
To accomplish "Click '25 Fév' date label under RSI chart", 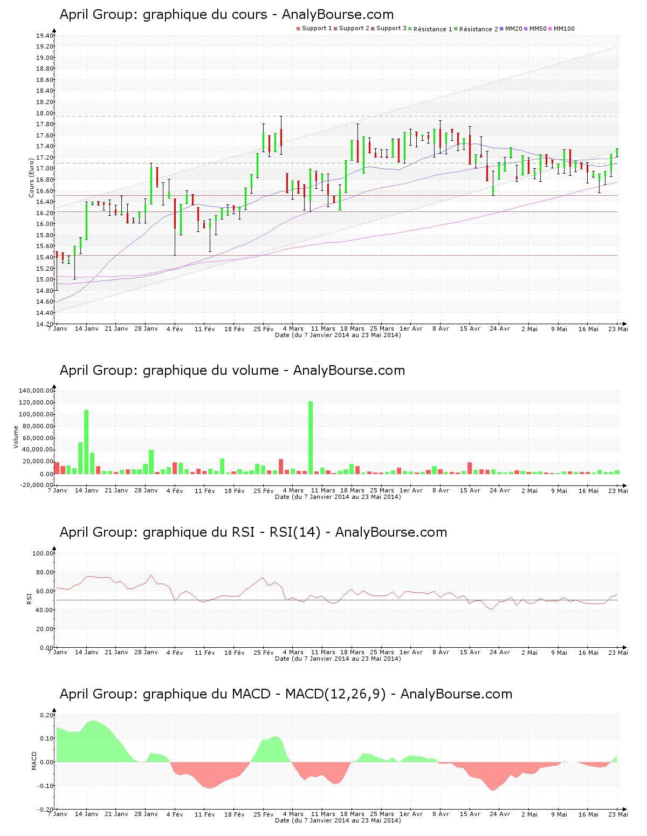I will point(264,652).
